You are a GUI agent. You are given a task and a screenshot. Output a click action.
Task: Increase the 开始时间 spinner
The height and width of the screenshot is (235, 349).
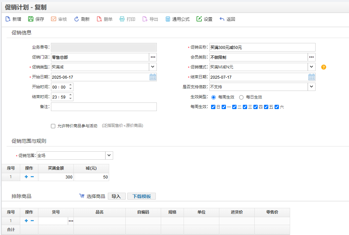(x=70, y=85)
